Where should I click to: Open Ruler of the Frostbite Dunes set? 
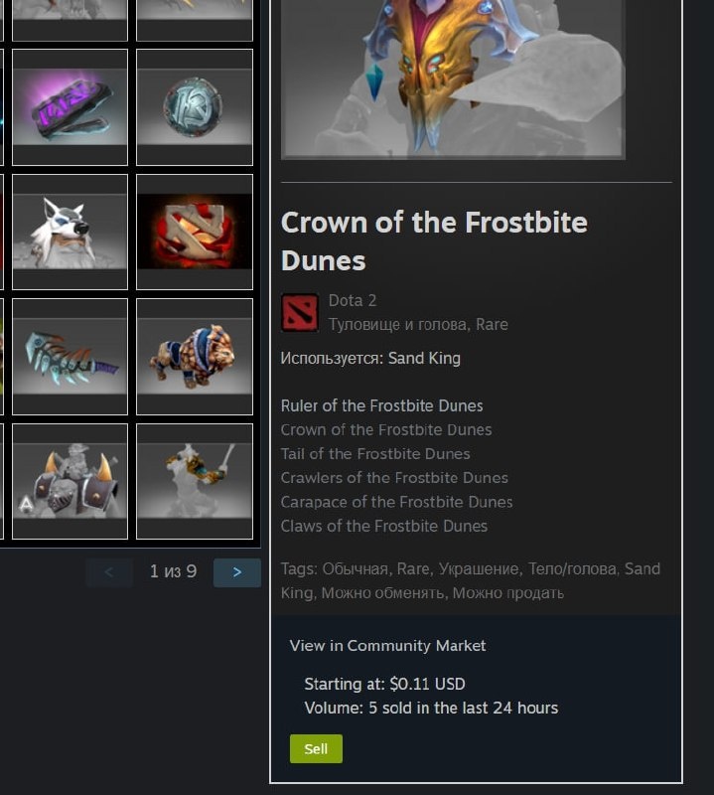pyautogui.click(x=381, y=405)
